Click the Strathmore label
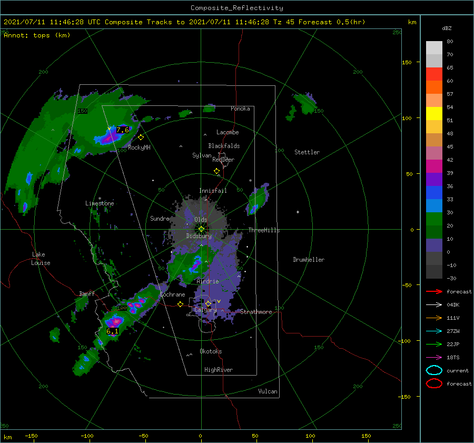 [x=256, y=312]
